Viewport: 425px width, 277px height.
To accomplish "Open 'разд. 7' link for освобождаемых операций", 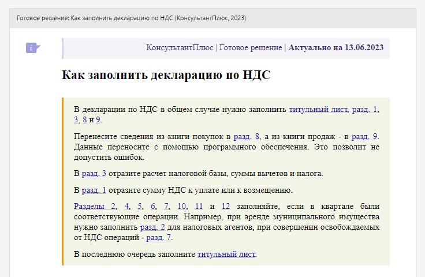I will coord(159,237).
